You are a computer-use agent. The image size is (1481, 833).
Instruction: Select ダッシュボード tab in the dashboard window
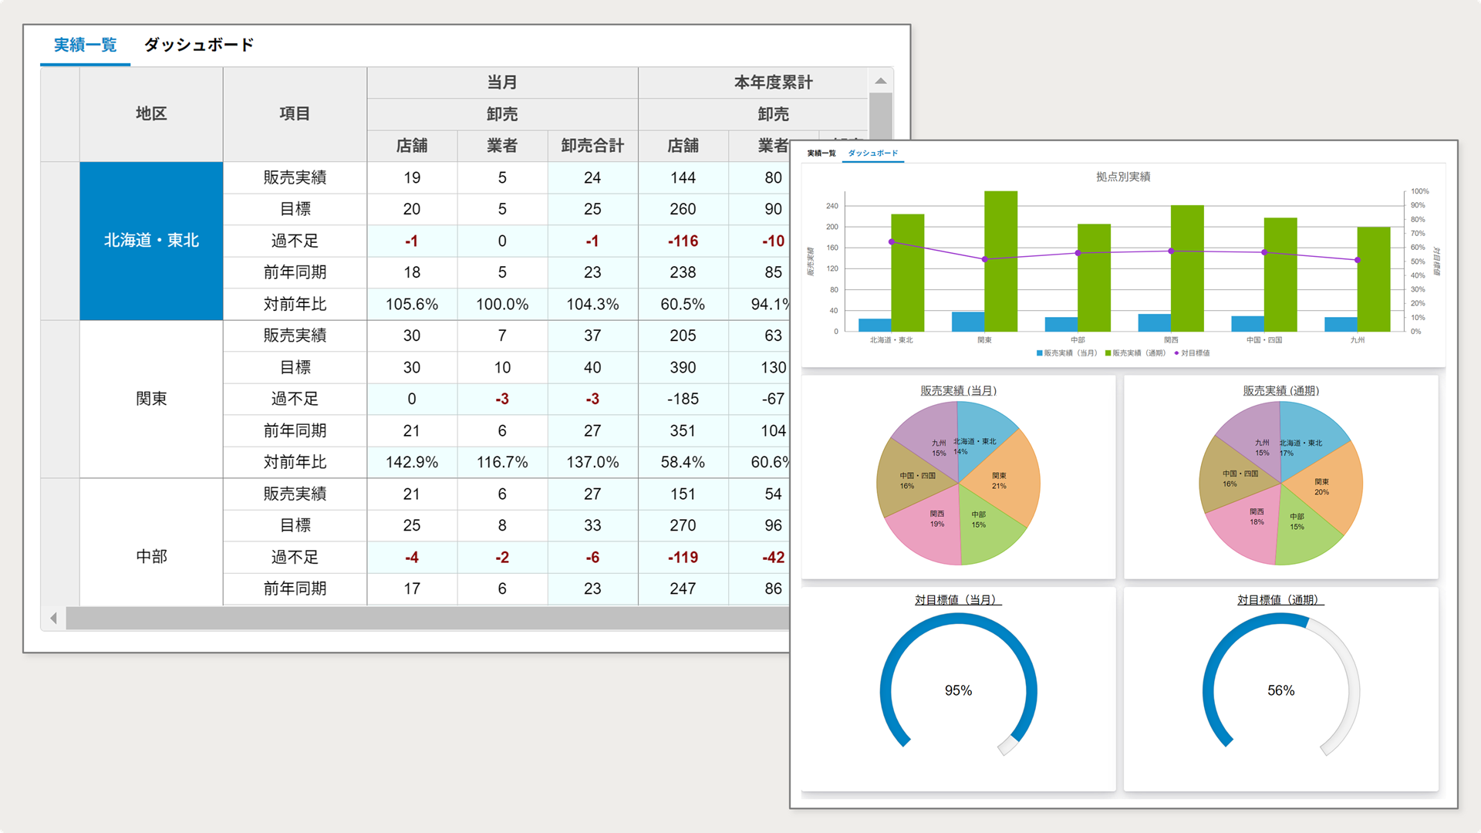[873, 153]
